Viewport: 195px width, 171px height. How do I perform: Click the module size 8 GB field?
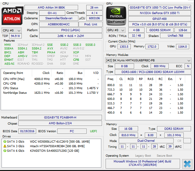(124, 66)
